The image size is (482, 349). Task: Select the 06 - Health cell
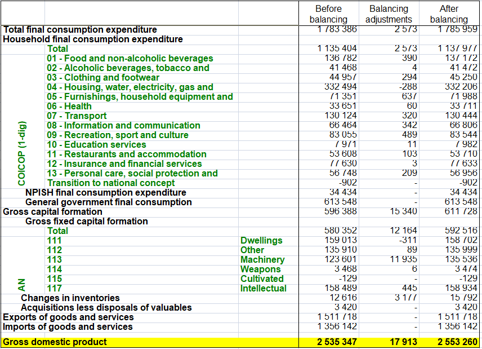pyautogui.click(x=69, y=106)
